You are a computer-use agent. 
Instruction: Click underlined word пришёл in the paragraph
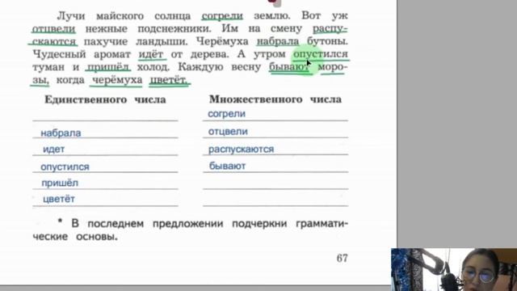click(108, 67)
